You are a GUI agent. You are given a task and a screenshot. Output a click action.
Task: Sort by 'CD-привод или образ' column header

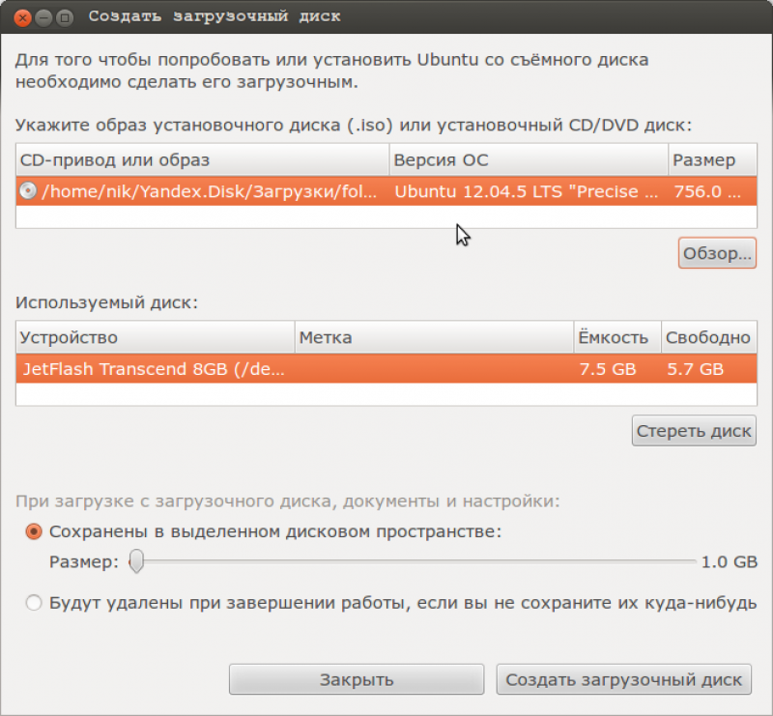(x=203, y=159)
